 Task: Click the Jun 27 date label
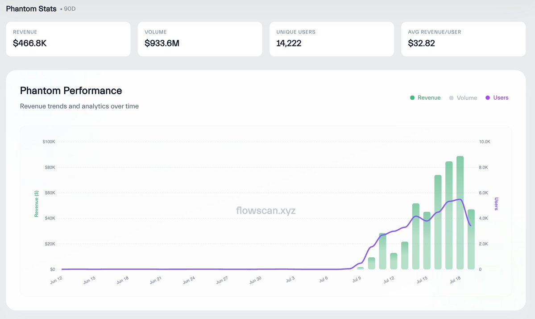coord(222,280)
